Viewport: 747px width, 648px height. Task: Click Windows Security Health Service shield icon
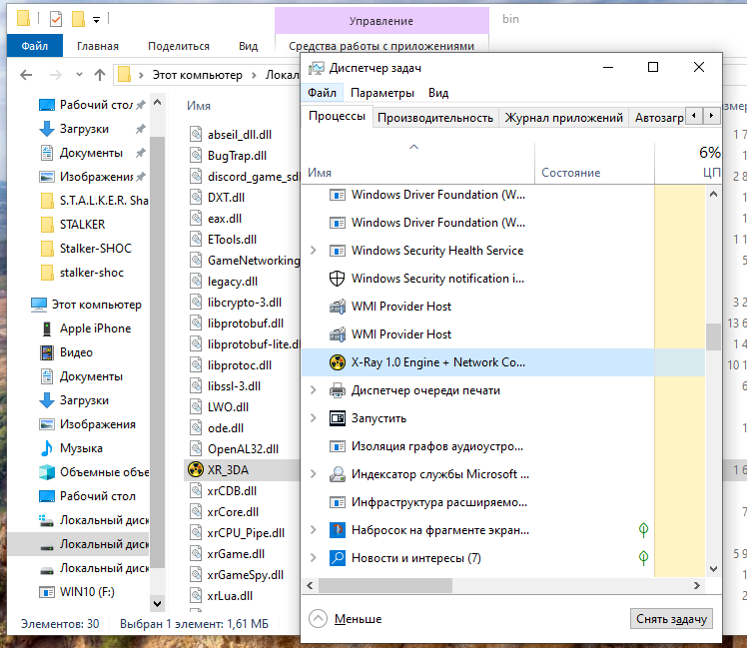tap(337, 251)
